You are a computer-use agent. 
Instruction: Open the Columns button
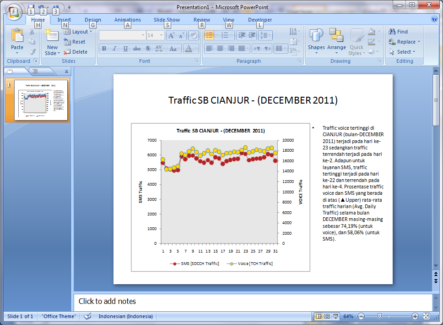(x=281, y=49)
